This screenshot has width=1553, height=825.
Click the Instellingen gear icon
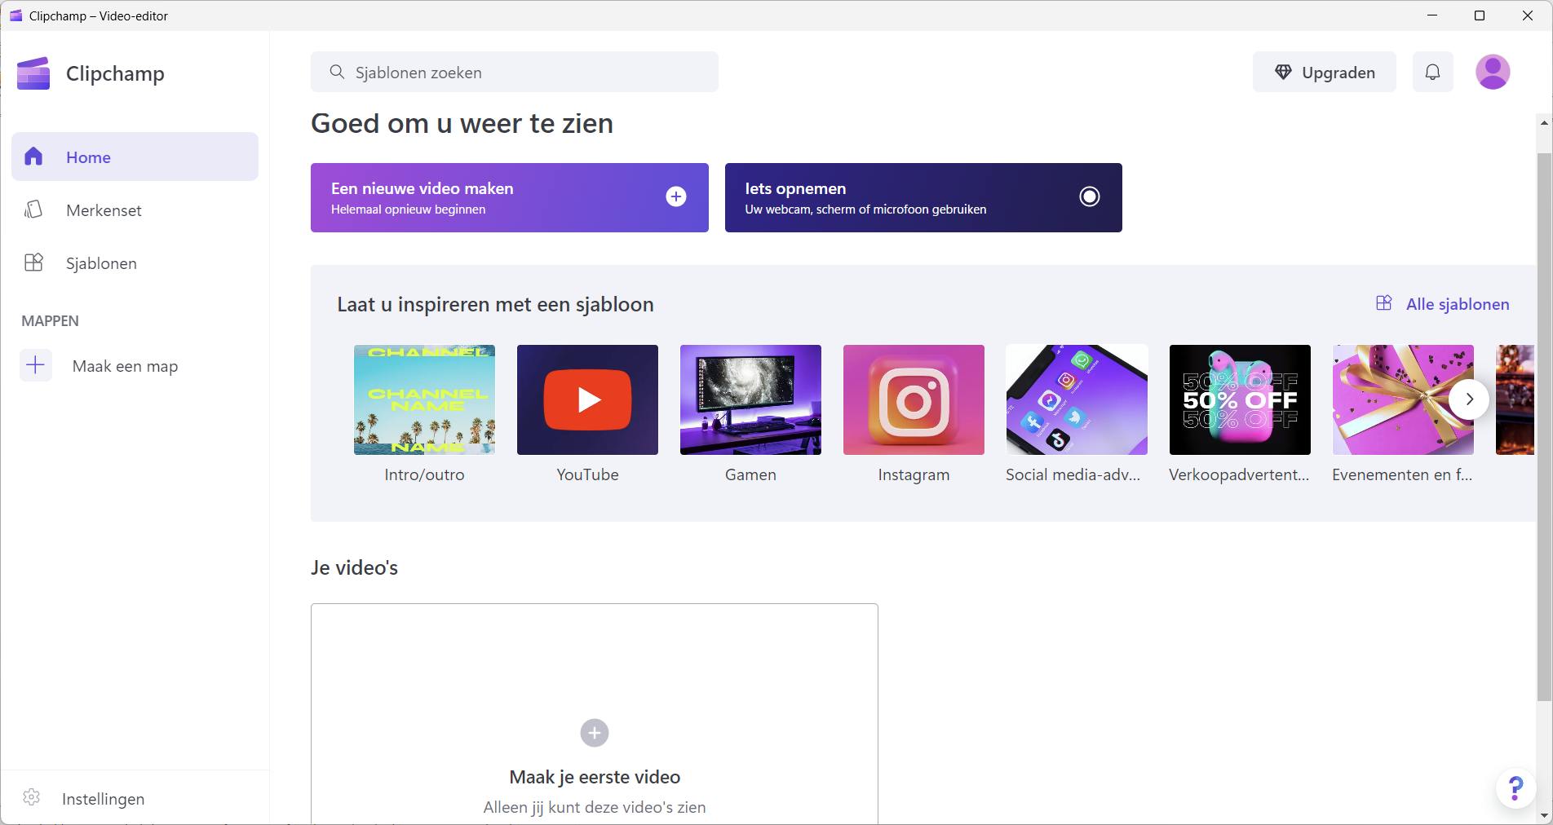pyautogui.click(x=32, y=797)
